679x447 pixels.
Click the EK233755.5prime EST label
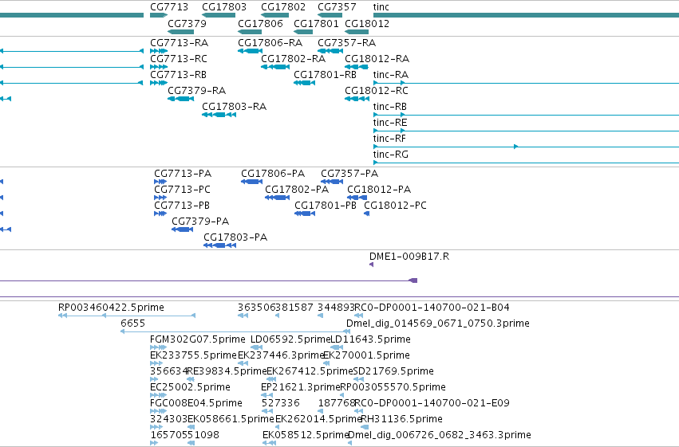(x=194, y=356)
